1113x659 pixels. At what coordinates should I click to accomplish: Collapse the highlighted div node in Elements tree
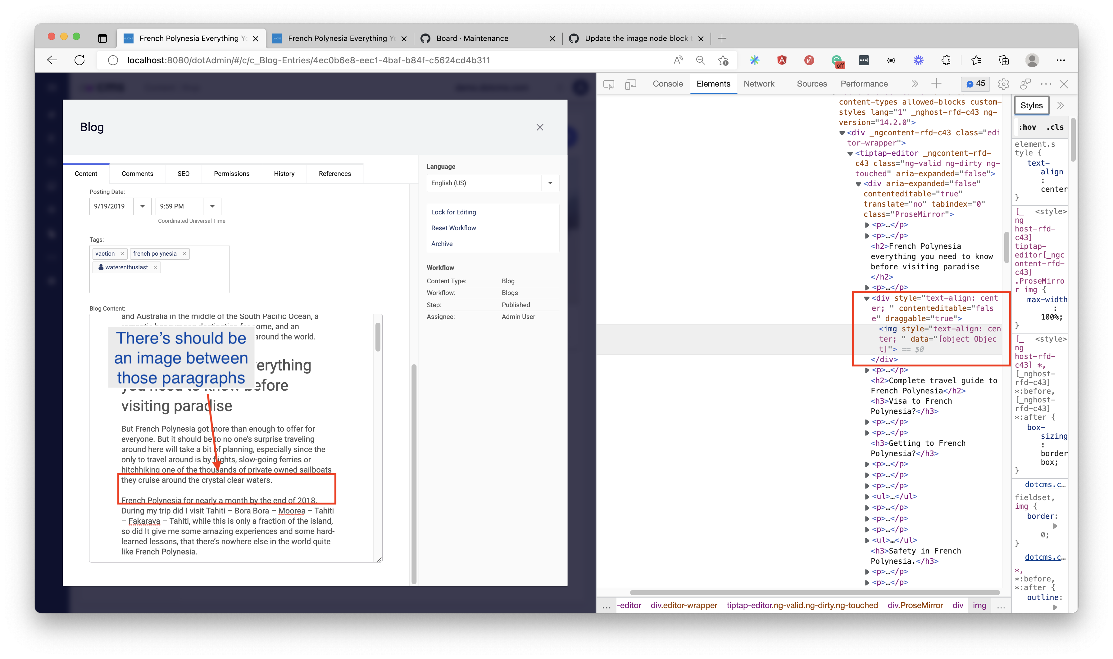(x=867, y=298)
